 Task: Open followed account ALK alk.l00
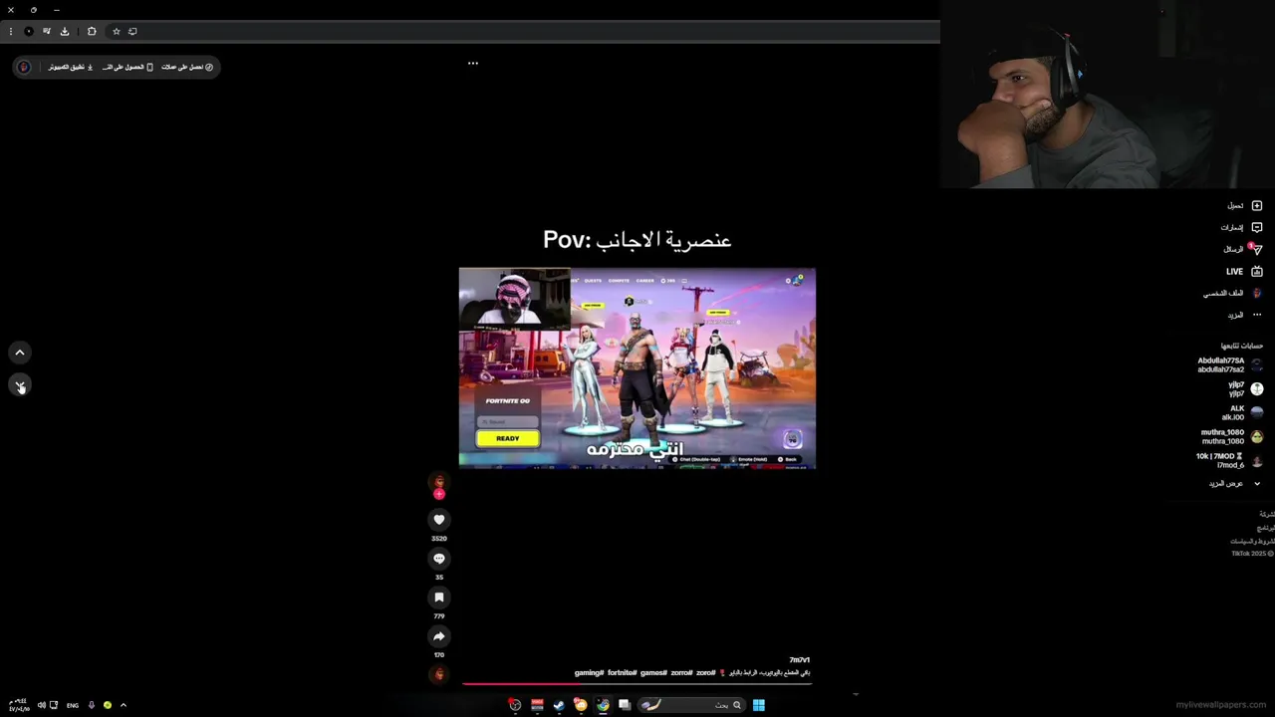pos(1242,412)
